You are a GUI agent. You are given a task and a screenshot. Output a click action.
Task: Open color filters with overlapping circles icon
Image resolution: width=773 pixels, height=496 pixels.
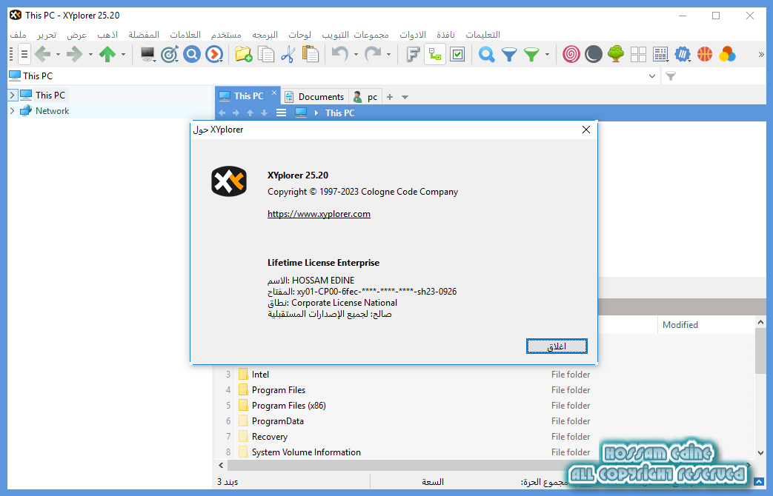tap(727, 54)
